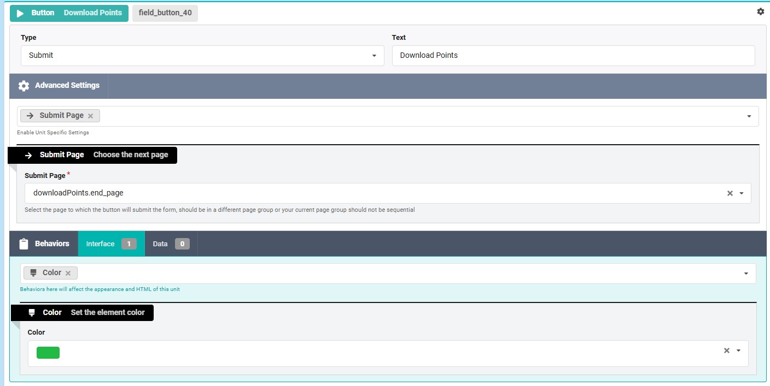Remove the Color behavior tag

68,273
